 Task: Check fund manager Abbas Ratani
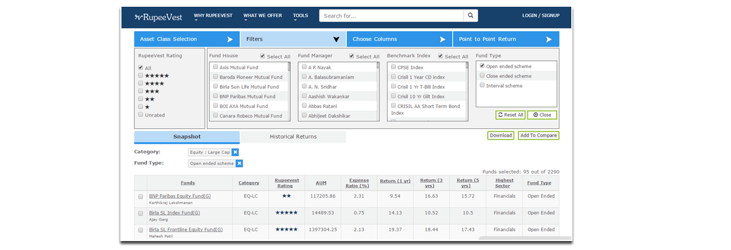pos(304,106)
